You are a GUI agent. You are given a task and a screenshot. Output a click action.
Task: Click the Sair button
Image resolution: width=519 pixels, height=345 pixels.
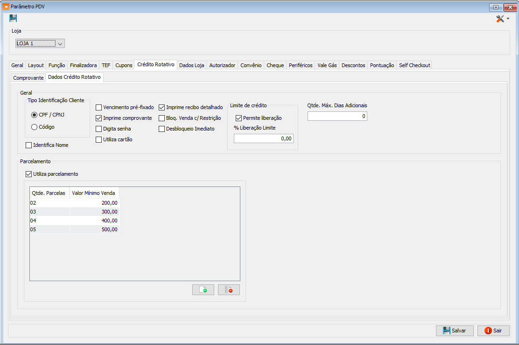click(x=493, y=331)
